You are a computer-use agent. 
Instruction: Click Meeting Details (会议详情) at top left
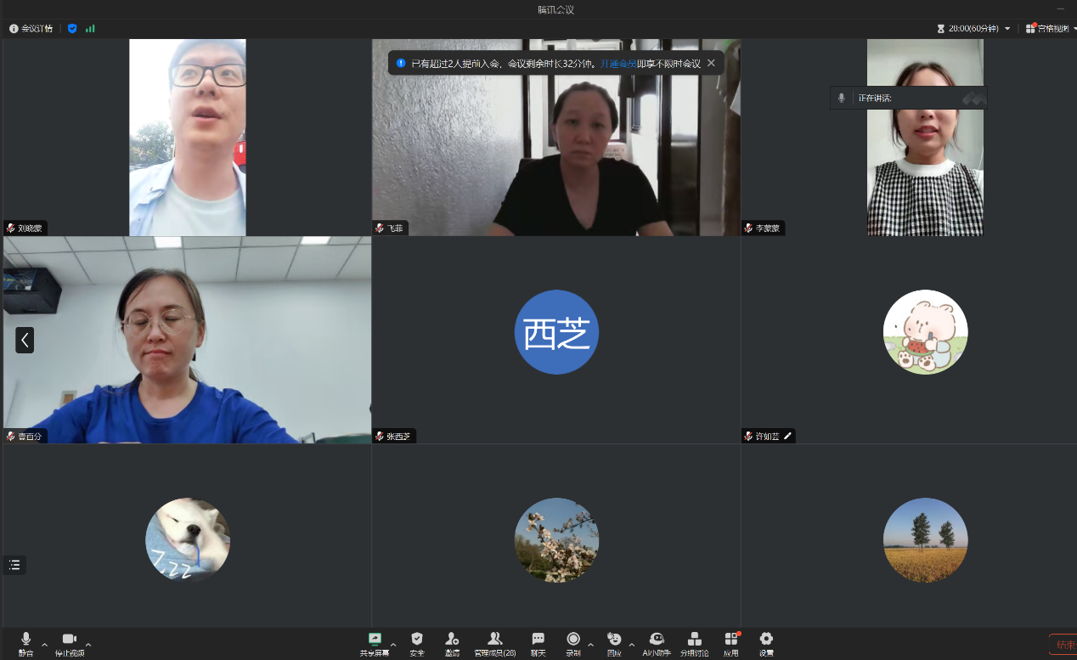(31, 28)
